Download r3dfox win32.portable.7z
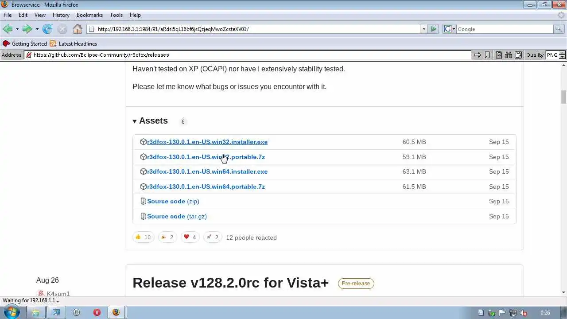Screen dimensions: 567x319 (206, 157)
